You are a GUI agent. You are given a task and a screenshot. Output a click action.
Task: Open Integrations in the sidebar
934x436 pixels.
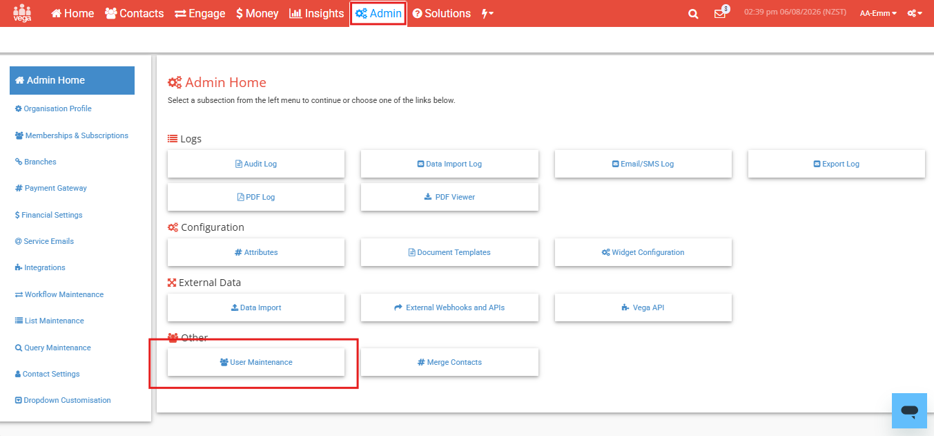tap(40, 267)
